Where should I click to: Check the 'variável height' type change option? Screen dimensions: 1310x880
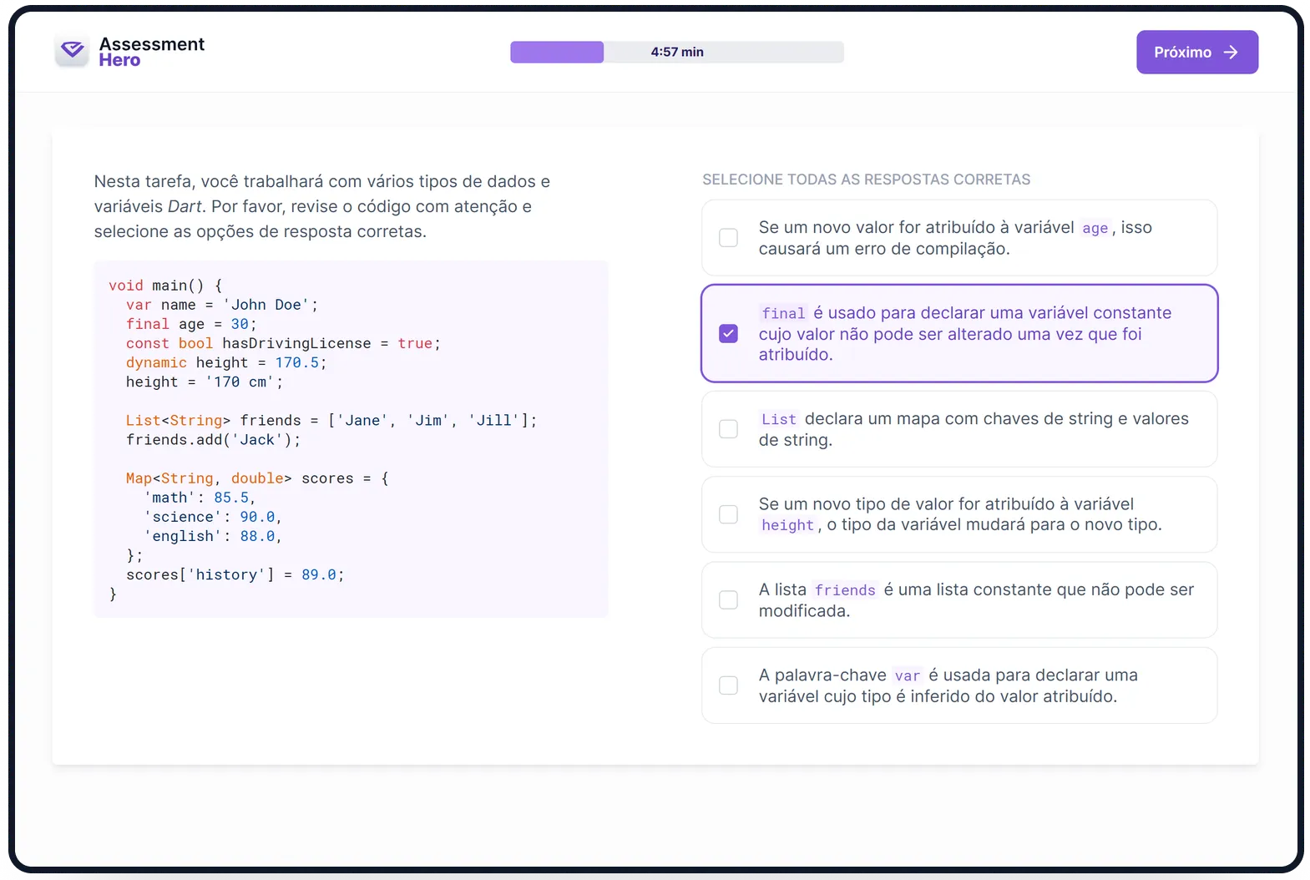(x=728, y=514)
